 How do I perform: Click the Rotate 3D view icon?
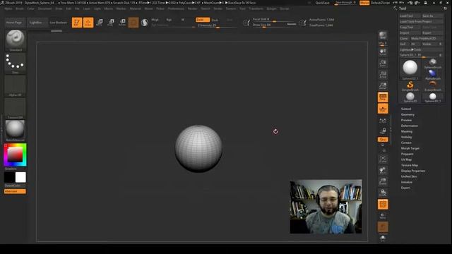click(x=383, y=193)
